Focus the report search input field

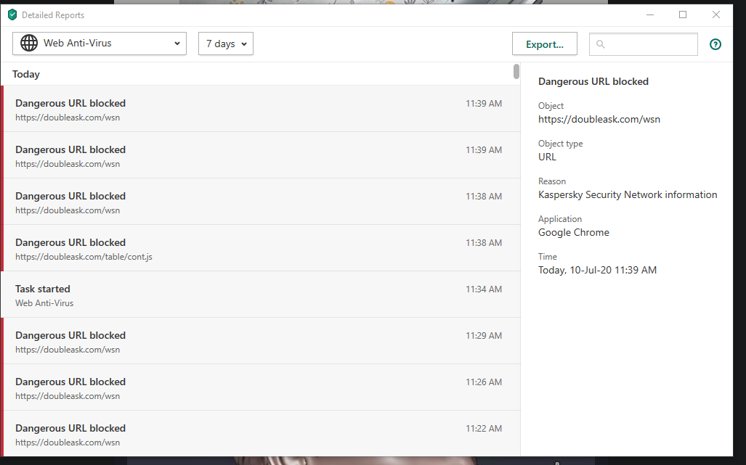click(x=644, y=44)
